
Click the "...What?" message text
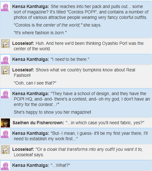pyautogui.click(x=60, y=166)
